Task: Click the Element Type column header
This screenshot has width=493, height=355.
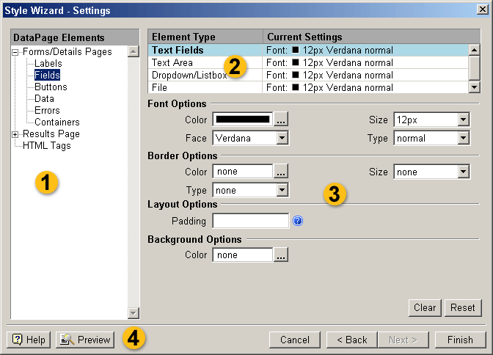Action: [x=205, y=37]
